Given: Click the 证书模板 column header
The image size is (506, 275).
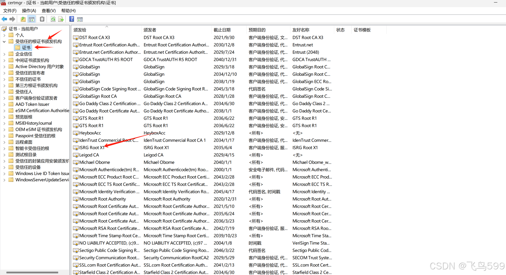Looking at the screenshot, I should [x=369, y=30].
